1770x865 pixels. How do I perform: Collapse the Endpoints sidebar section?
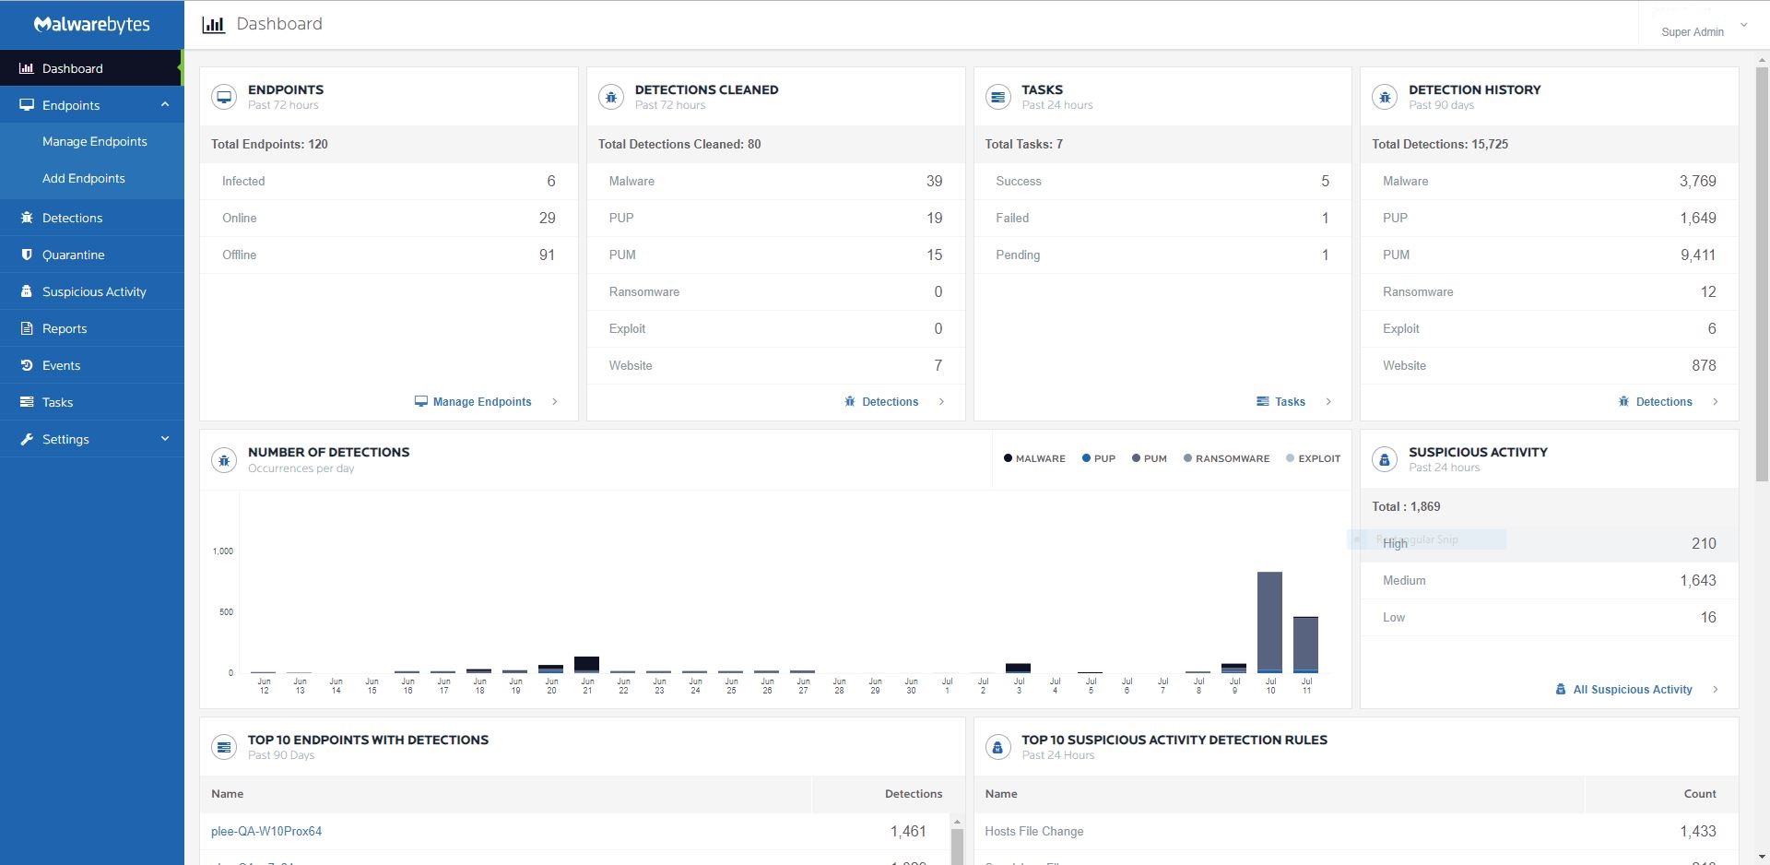165,105
